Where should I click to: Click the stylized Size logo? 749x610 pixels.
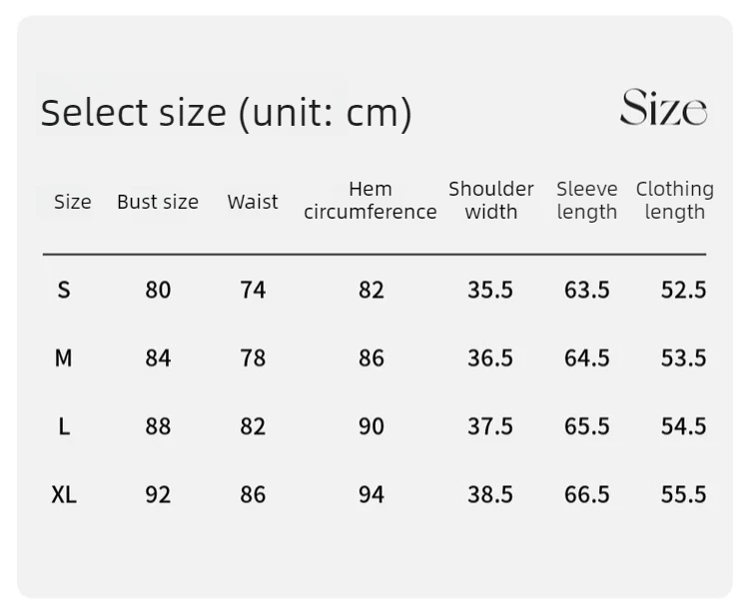tap(663, 108)
